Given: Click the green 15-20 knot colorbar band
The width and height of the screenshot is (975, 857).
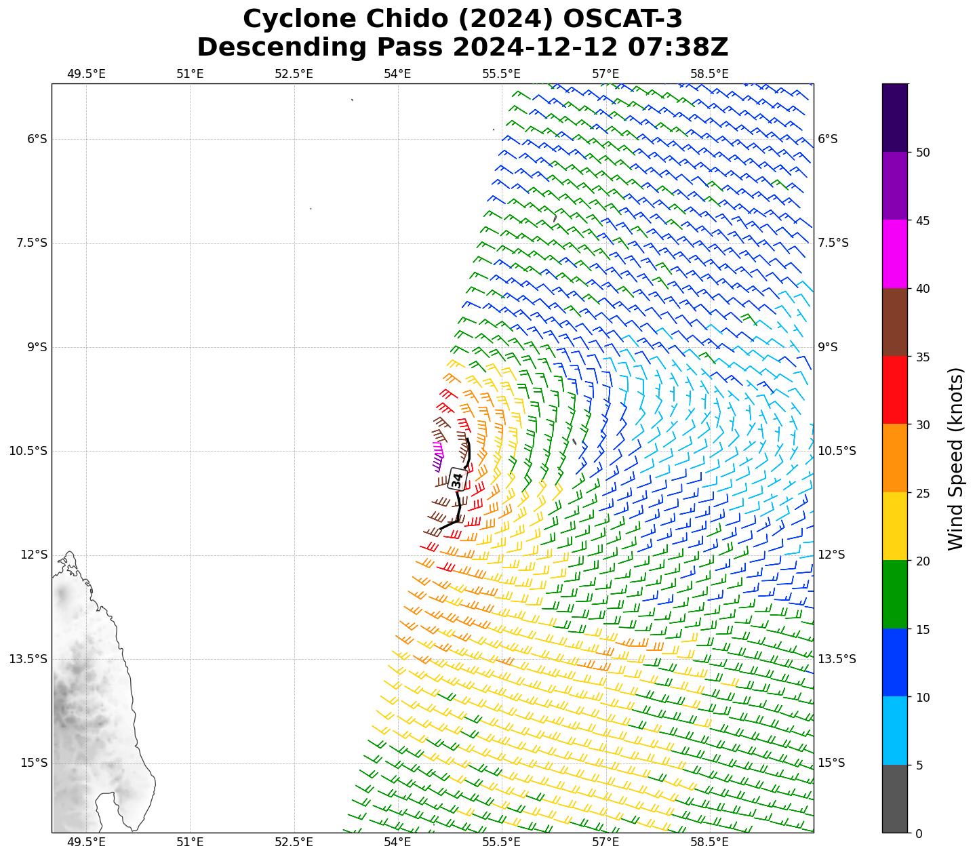Looking at the screenshot, I should point(894,594).
